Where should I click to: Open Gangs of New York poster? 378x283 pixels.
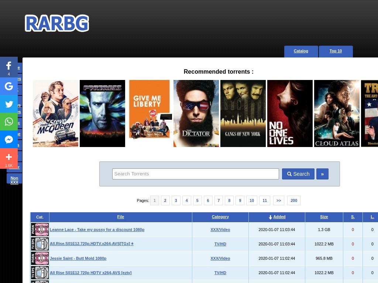[243, 113]
